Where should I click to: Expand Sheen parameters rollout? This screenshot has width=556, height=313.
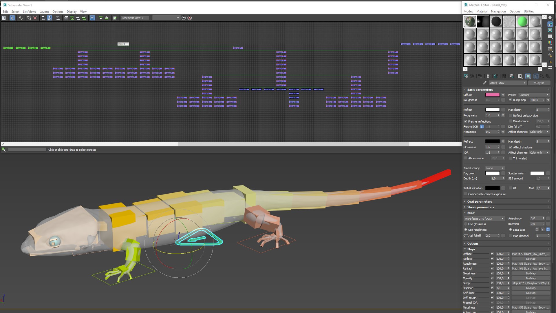coord(480,207)
